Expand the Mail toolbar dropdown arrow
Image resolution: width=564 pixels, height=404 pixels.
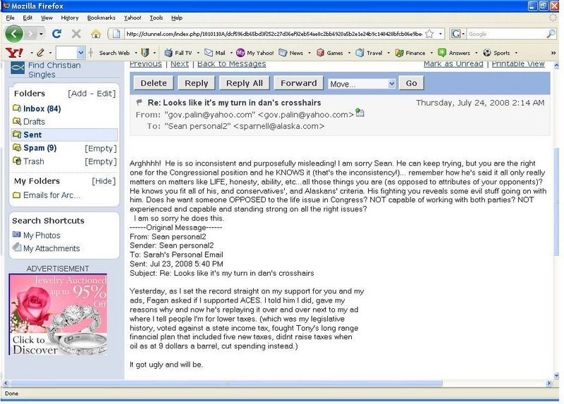pos(231,53)
